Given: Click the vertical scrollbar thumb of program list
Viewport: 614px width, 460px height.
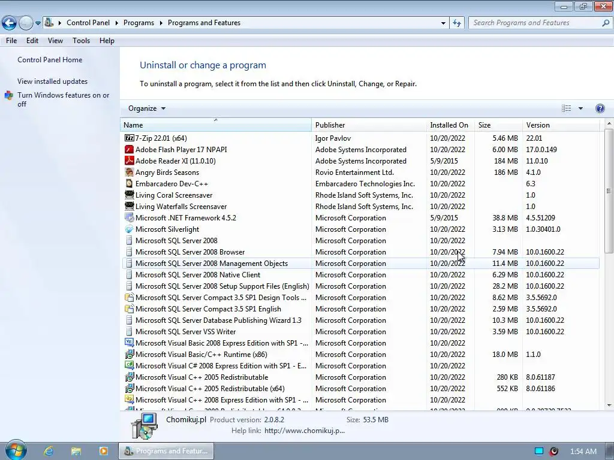Looking at the screenshot, I should point(609,190).
